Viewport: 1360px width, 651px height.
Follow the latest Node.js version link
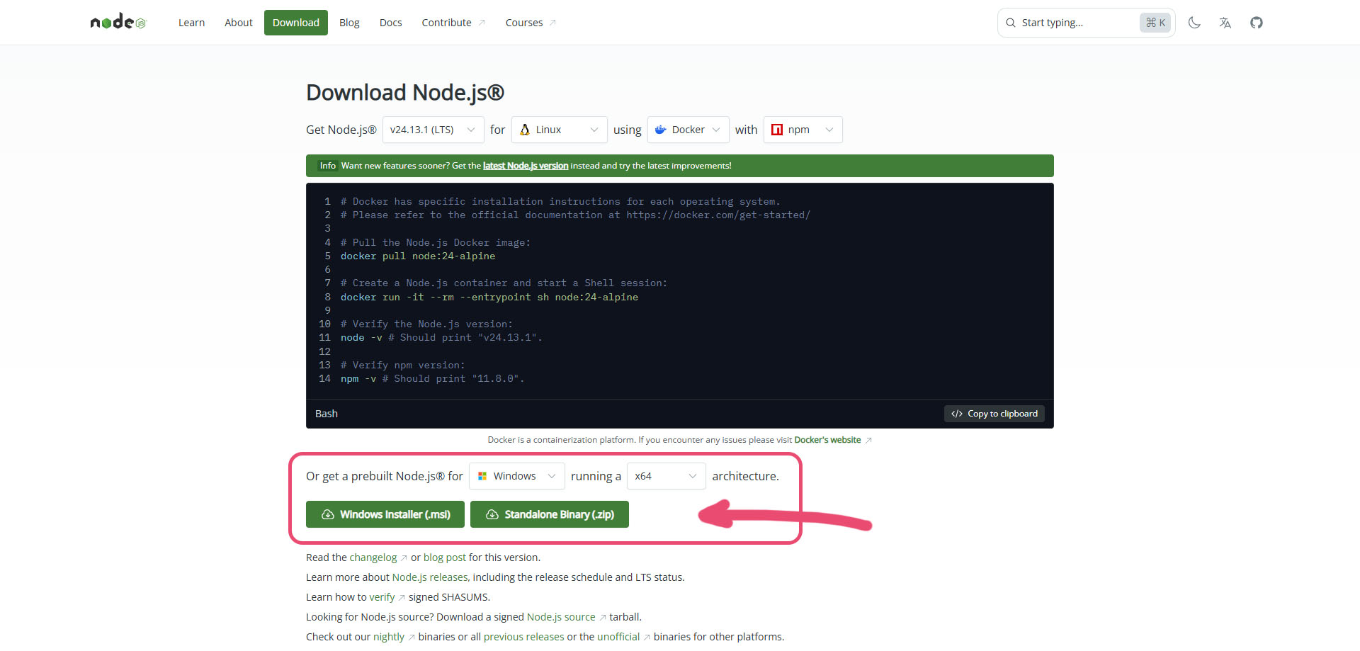coord(526,166)
